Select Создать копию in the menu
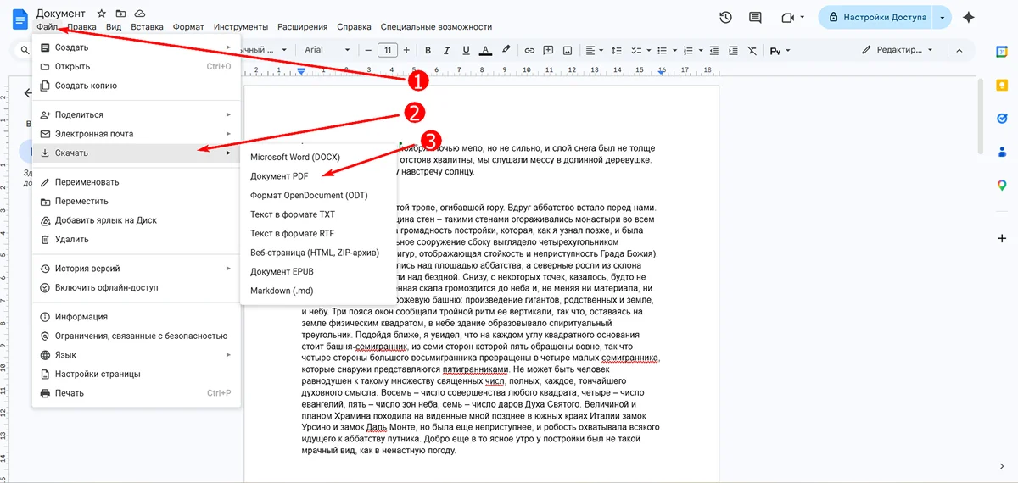Image resolution: width=1018 pixels, height=483 pixels. click(x=137, y=86)
